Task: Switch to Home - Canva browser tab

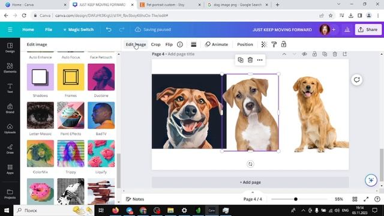Action: click(23, 5)
